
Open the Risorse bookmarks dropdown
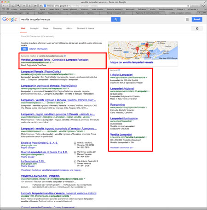tap(85, 9)
